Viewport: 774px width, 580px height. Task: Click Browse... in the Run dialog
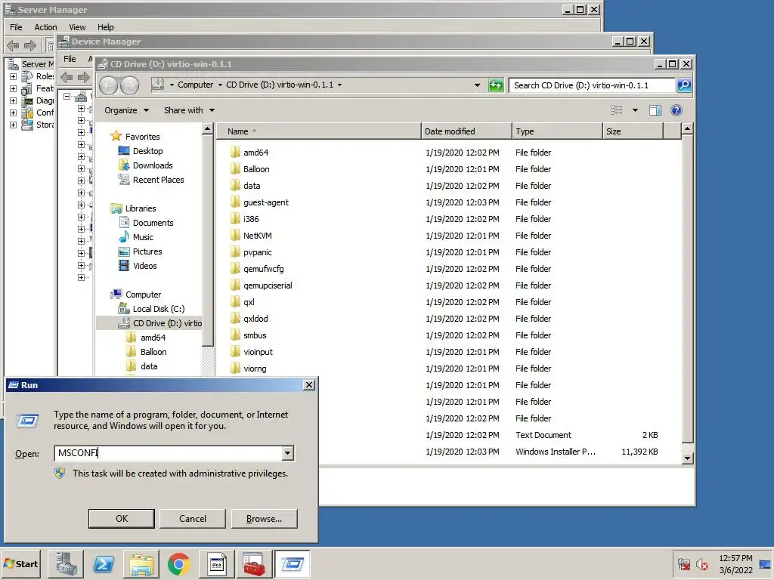coord(264,518)
